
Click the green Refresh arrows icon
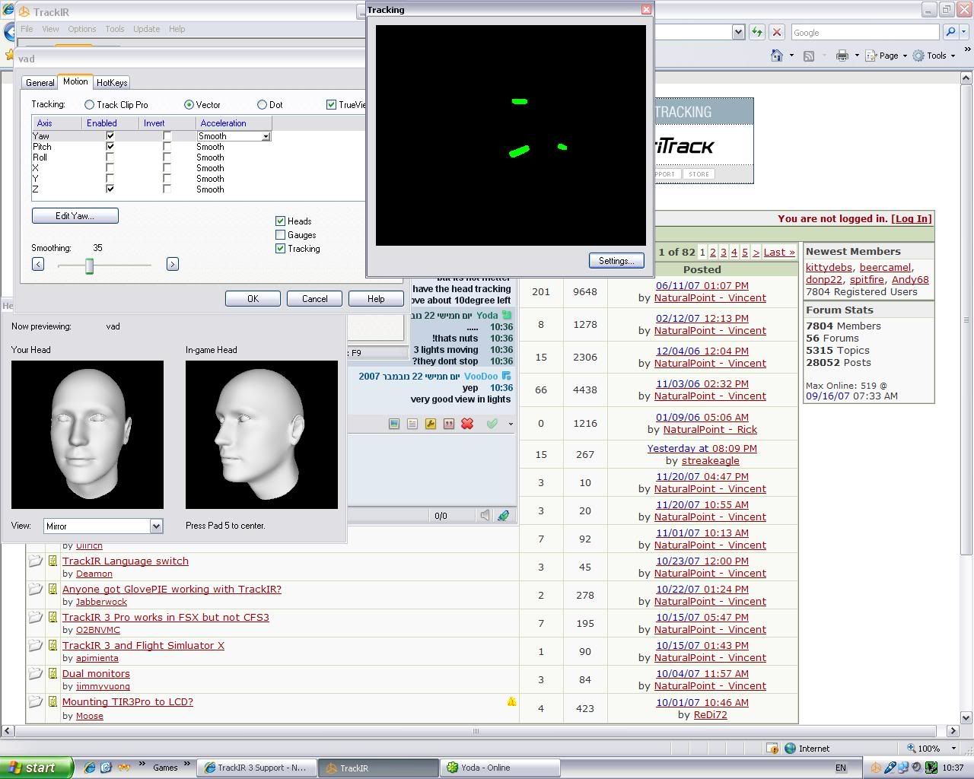pos(756,32)
